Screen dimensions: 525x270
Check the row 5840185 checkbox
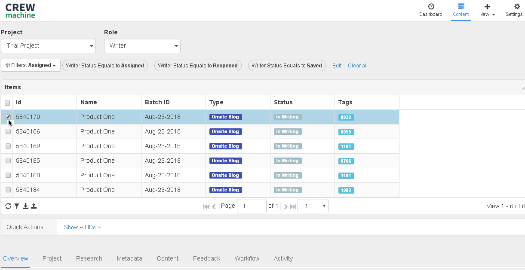[8, 161]
